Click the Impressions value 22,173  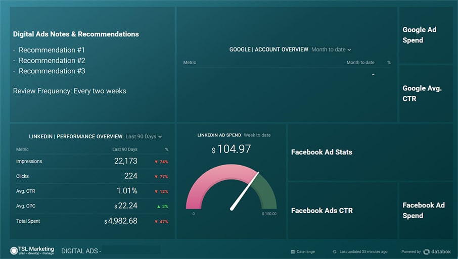[125, 161]
